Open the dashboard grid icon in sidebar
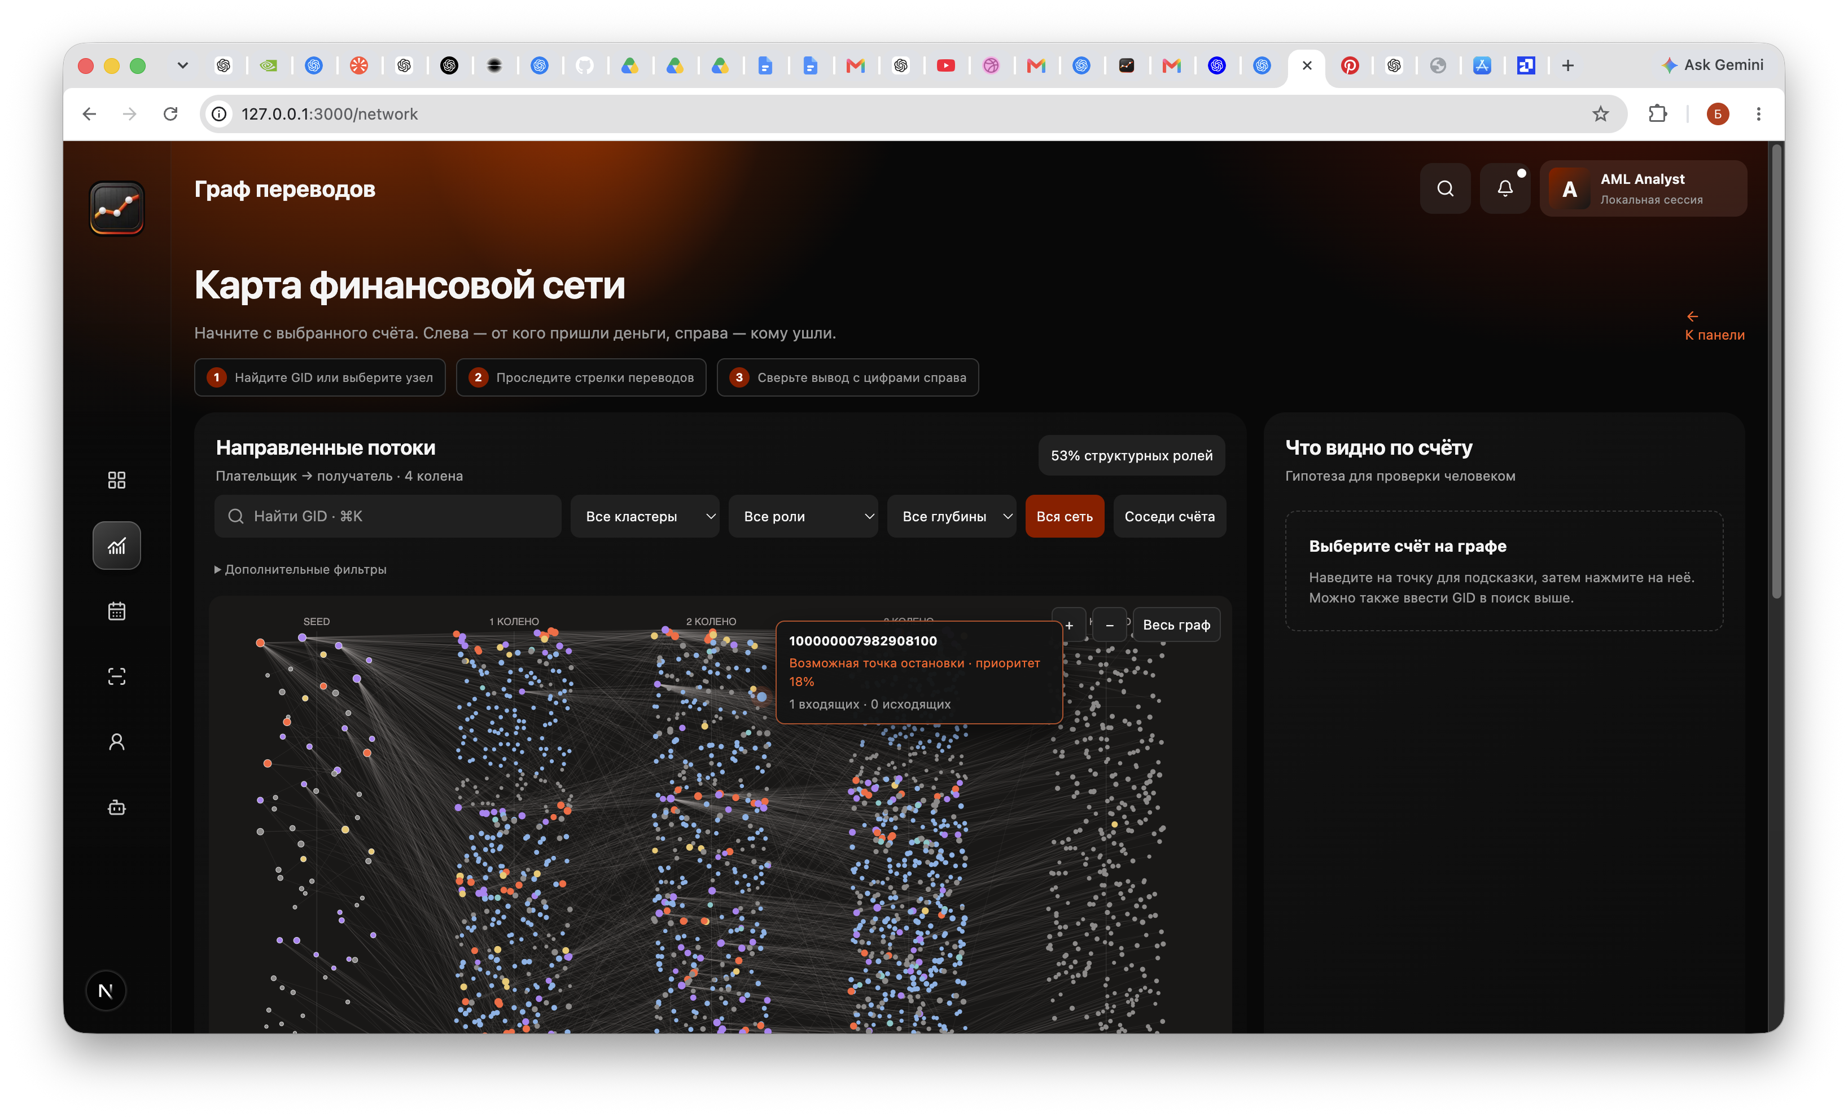The image size is (1848, 1117). coord(116,480)
